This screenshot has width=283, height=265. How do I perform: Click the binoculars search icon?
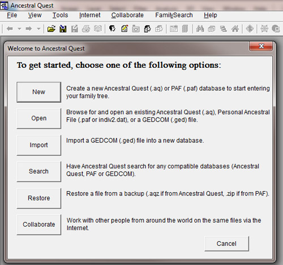(x=200, y=29)
